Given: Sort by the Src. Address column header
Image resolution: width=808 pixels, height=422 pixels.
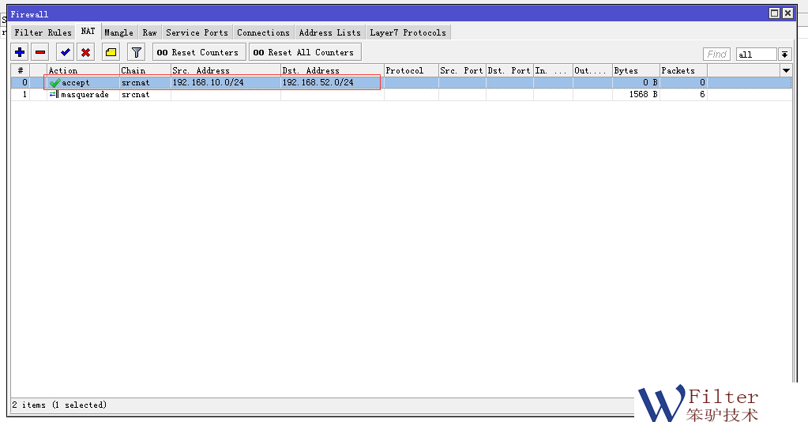Looking at the screenshot, I should [225, 70].
